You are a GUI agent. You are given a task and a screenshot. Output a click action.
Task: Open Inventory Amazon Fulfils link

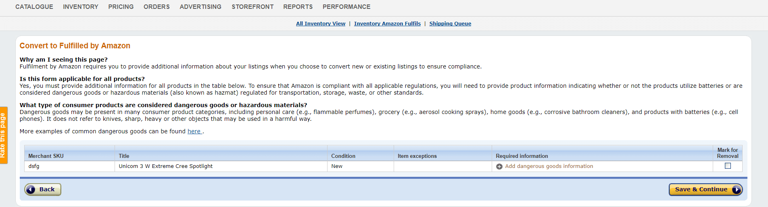point(387,24)
